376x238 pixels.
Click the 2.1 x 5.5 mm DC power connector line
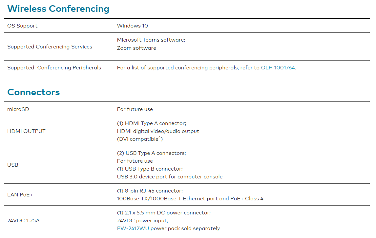[x=164, y=213]
